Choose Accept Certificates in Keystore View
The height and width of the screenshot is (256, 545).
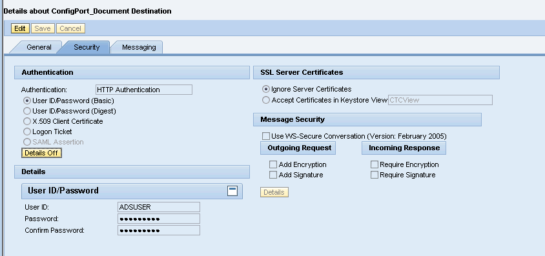pos(266,100)
